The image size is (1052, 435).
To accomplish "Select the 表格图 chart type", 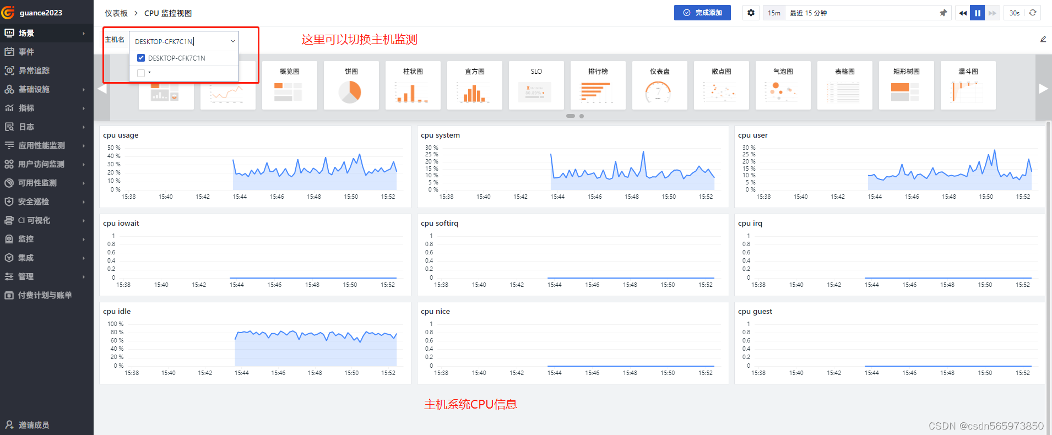I will [x=845, y=85].
